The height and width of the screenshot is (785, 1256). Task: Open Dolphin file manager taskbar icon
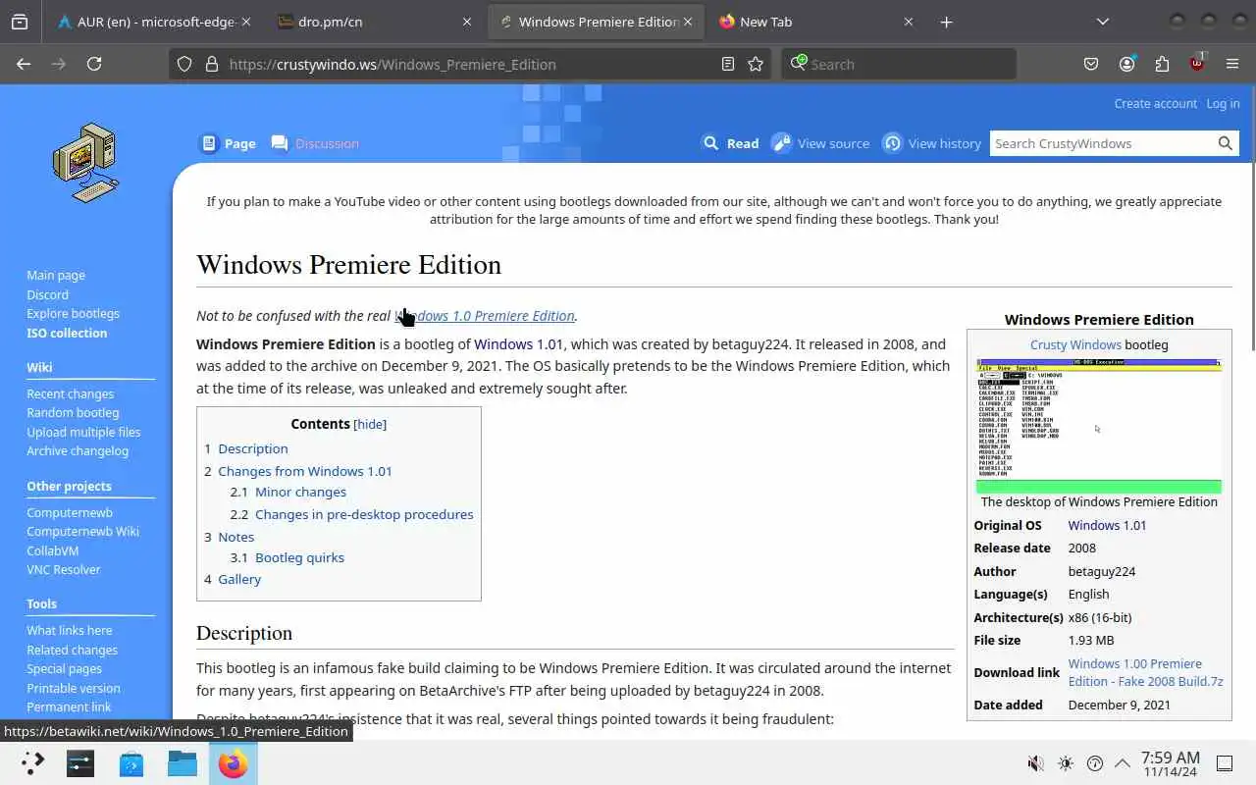click(x=183, y=762)
